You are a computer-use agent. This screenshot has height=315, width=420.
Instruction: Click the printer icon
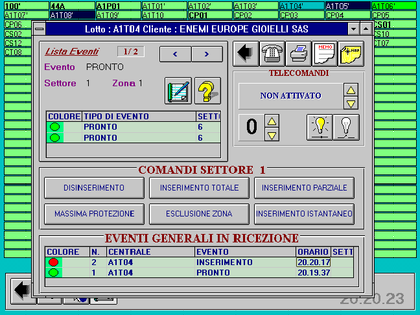[x=299, y=54]
